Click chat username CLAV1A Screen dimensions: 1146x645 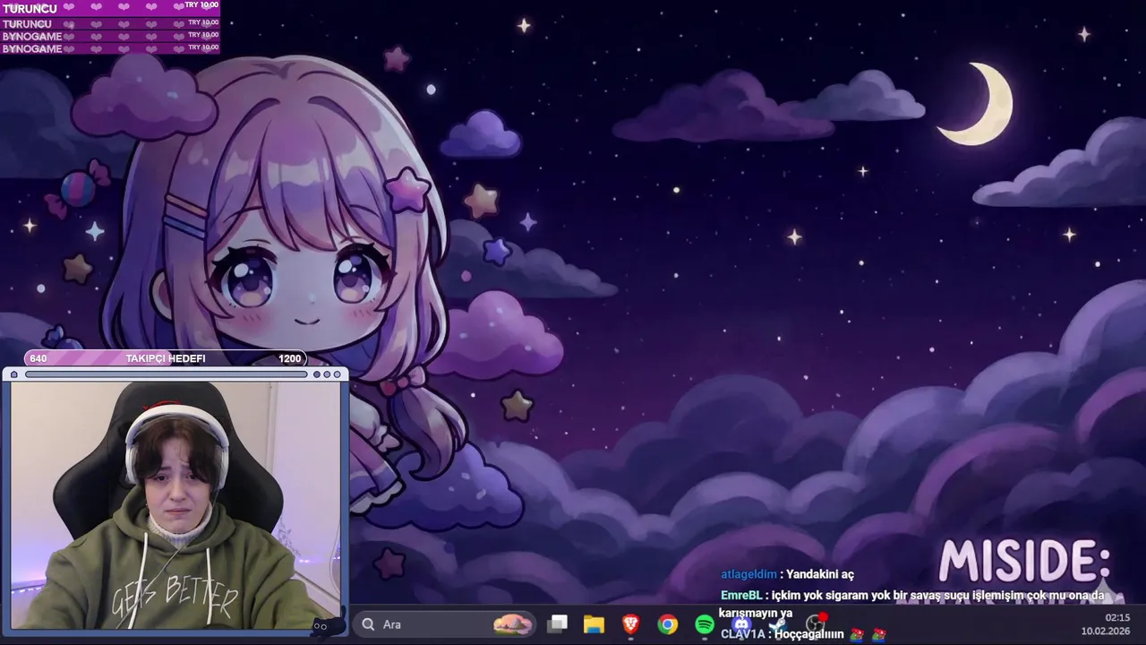click(743, 633)
